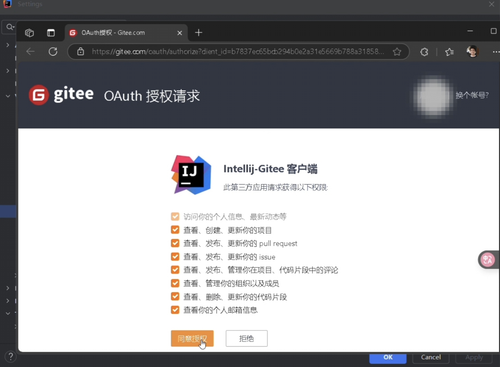Viewport: 500px width, 367px height.
Task: Click OK in Settings dialog
Action: point(388,358)
